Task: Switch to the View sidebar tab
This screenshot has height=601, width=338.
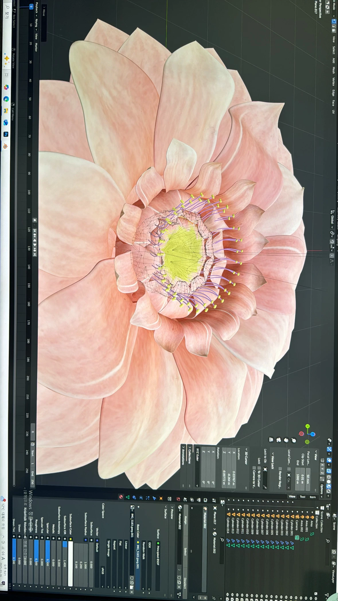Action: point(292,497)
